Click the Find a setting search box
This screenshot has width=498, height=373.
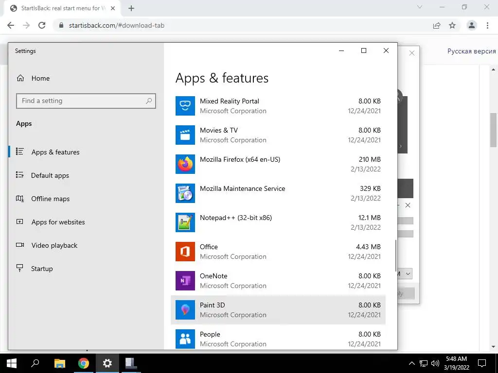[x=86, y=101]
